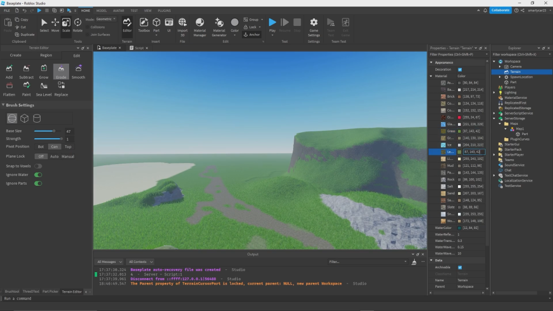The image size is (553, 311).
Task: Open the UI insert tool
Action: (169, 25)
